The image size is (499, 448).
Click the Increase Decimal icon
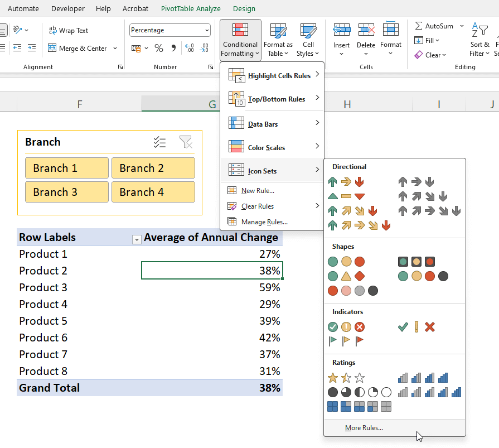[x=190, y=49]
